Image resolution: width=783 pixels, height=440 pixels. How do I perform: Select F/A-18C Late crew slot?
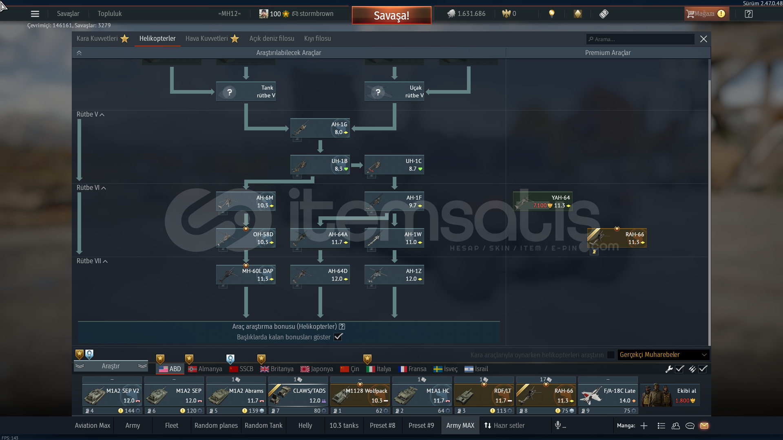pyautogui.click(x=608, y=395)
